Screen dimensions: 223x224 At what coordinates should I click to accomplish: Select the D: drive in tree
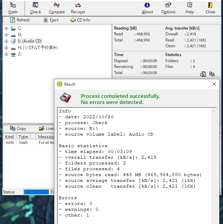click(20, 35)
